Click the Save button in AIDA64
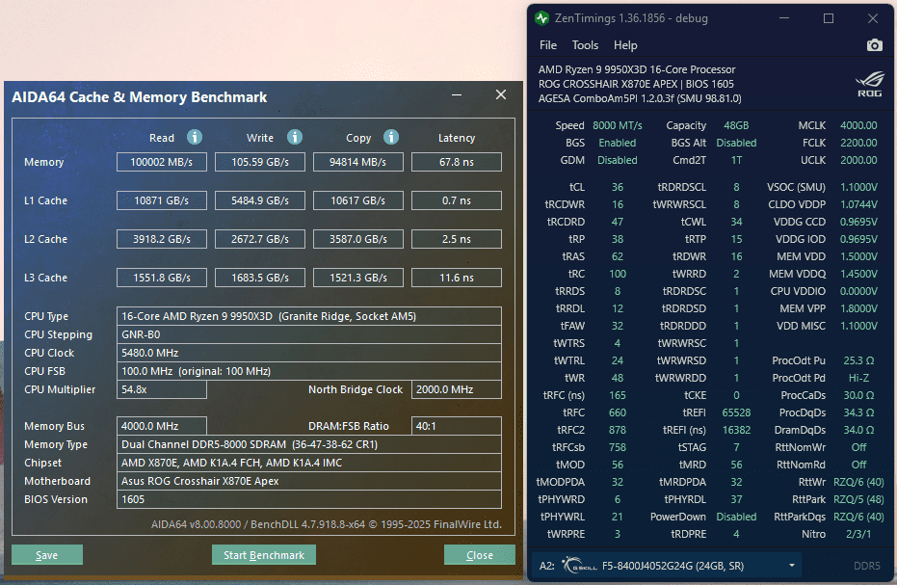897x585 pixels. coord(47,555)
